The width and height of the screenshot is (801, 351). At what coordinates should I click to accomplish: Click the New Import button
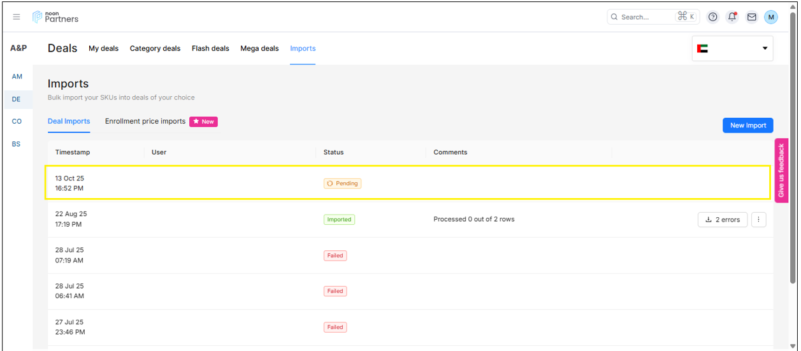747,125
